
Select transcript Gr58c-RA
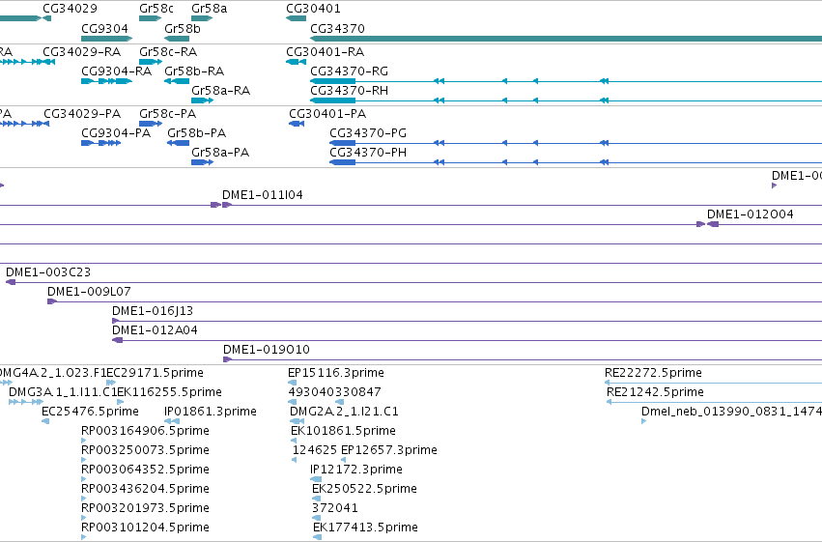(x=168, y=52)
